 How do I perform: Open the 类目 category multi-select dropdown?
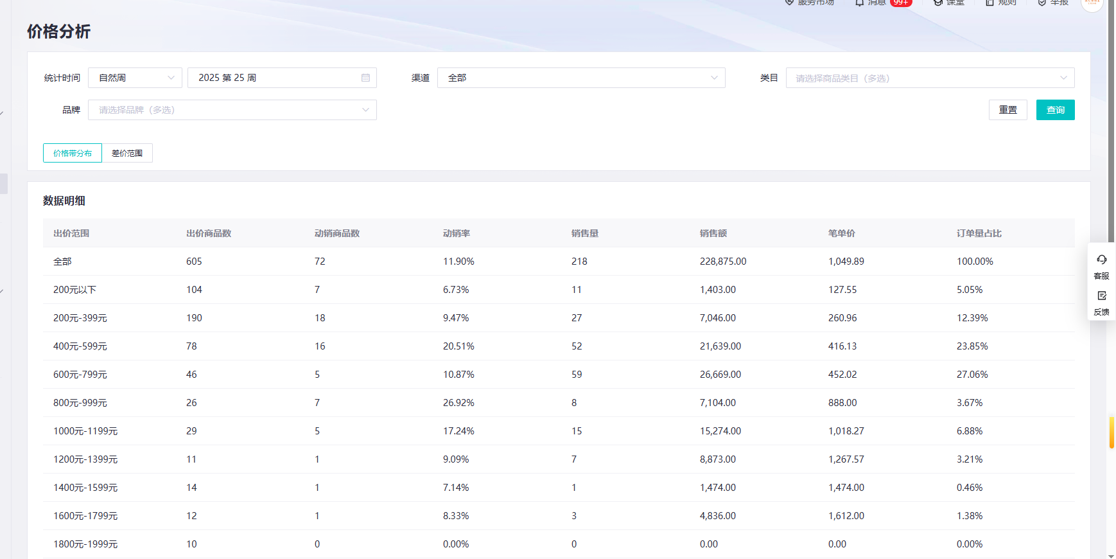click(x=929, y=78)
